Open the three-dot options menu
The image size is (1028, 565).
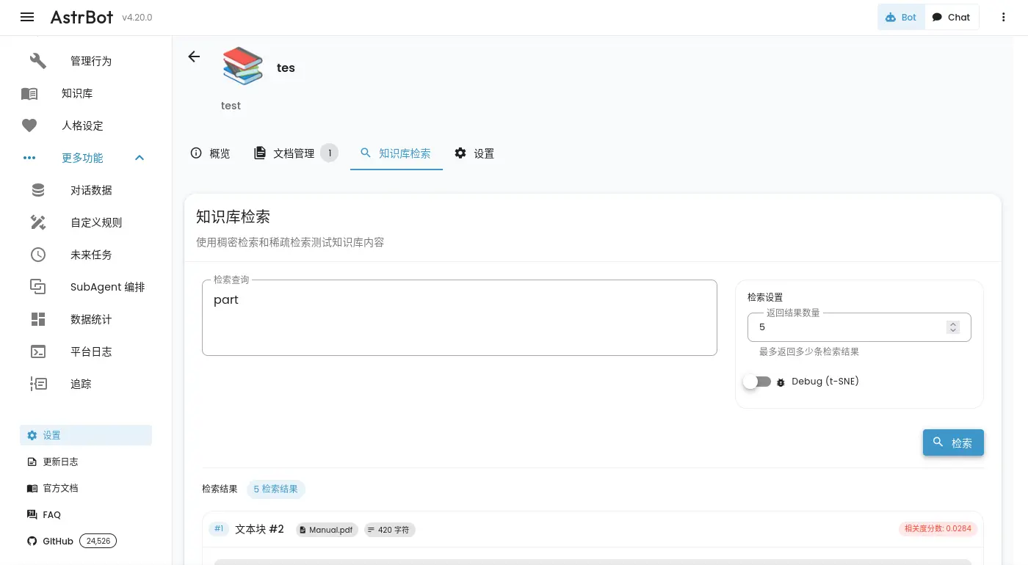tap(1003, 18)
